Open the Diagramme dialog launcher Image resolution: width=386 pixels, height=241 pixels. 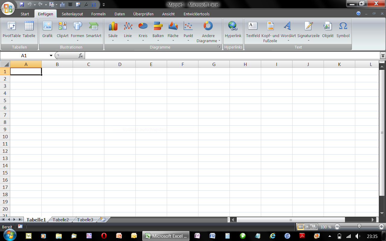219,47
